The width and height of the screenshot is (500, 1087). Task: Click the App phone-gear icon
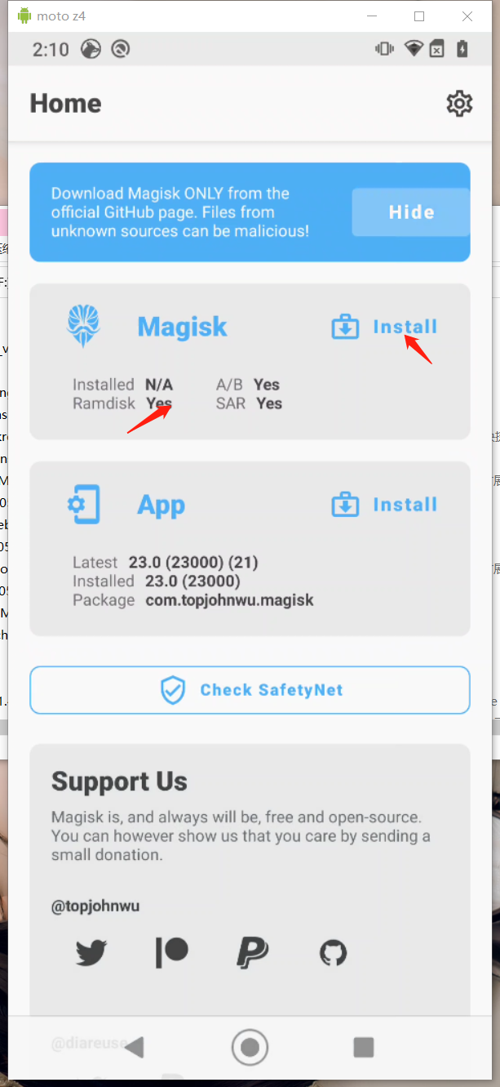point(83,505)
